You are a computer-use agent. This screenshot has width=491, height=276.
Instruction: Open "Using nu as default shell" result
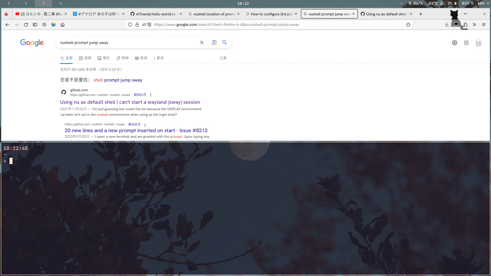click(130, 102)
